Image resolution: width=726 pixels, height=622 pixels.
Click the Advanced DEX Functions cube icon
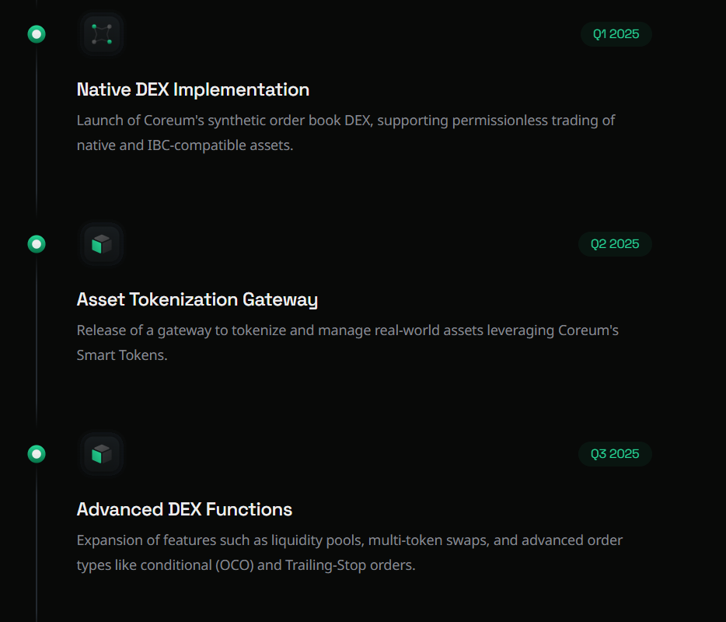(102, 454)
